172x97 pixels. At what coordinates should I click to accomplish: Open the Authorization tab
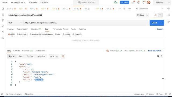click(x=23, y=29)
